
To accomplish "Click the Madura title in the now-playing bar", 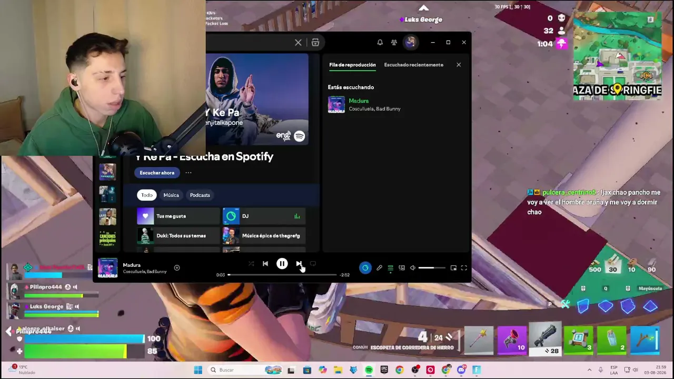I will [x=132, y=265].
